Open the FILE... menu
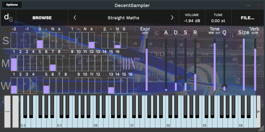 coord(248,18)
